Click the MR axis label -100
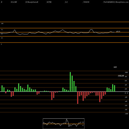Screen dimensions: 129x129 (x=126, y=114)
